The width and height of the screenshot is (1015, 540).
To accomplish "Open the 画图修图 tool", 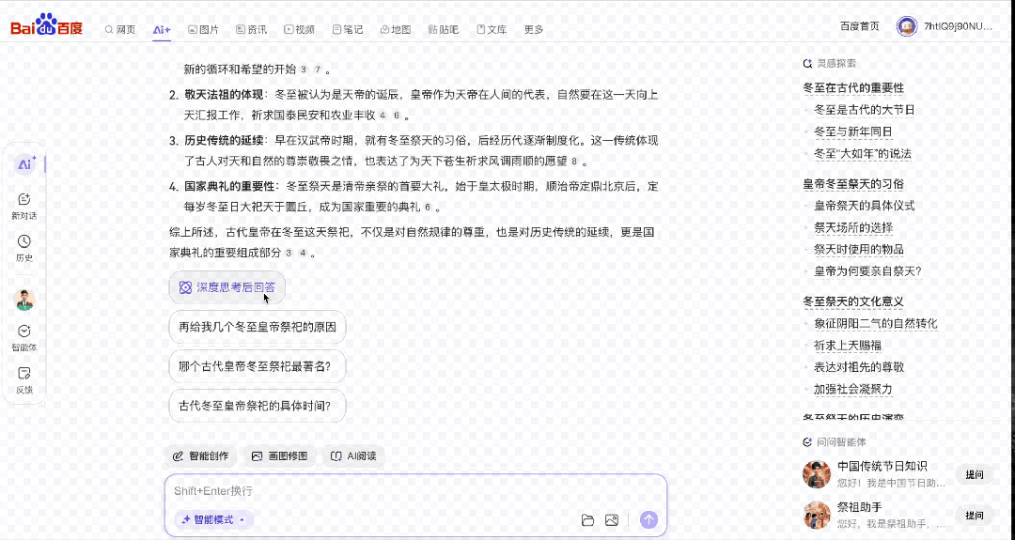I will coord(280,455).
